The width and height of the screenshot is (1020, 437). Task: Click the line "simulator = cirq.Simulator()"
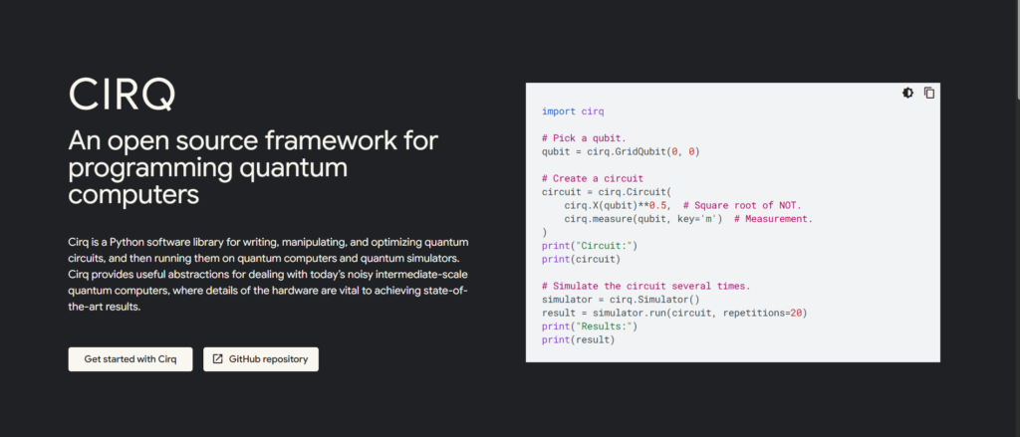pos(621,300)
